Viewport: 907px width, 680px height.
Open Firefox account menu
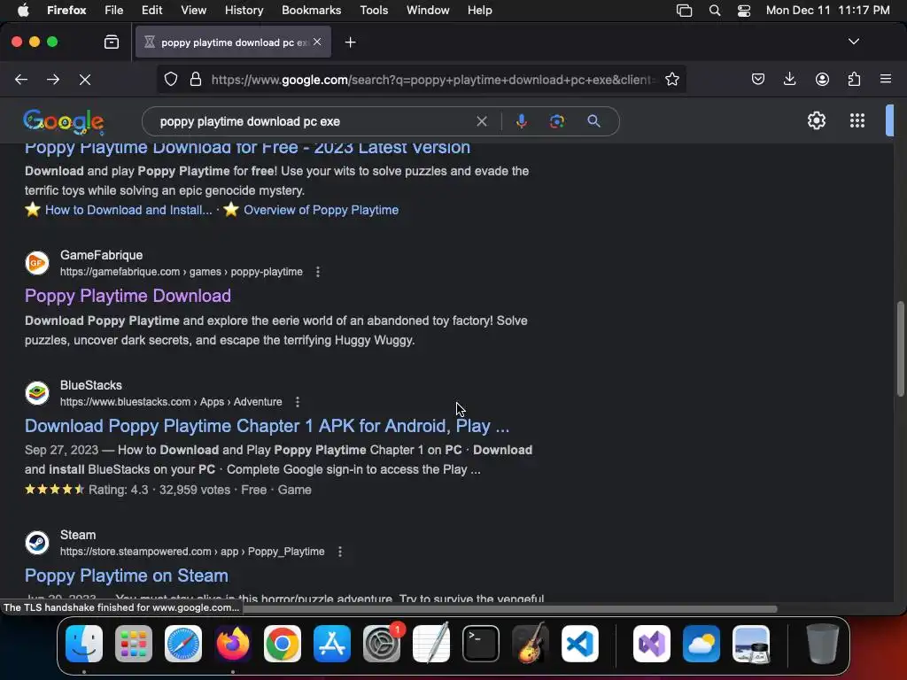[x=822, y=79]
